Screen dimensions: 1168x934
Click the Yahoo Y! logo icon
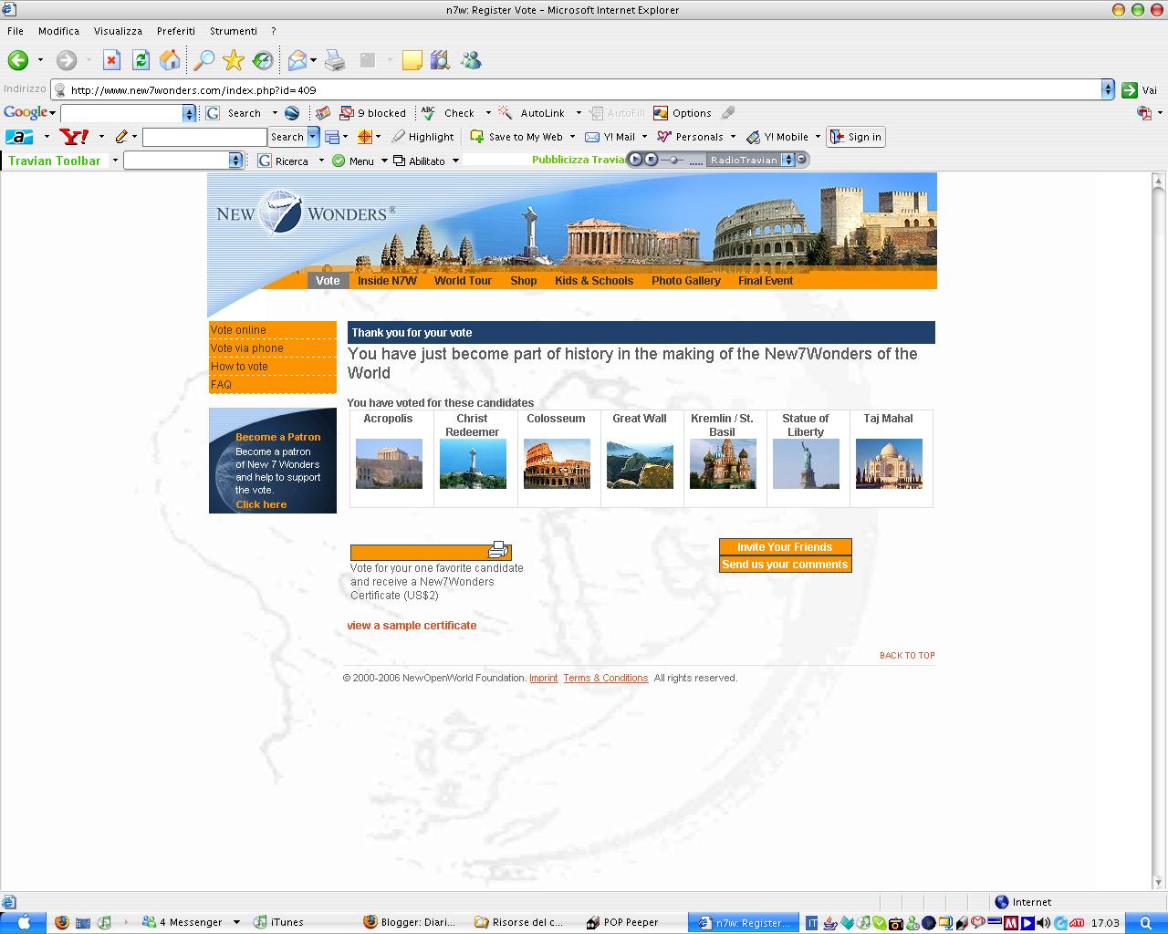click(74, 137)
